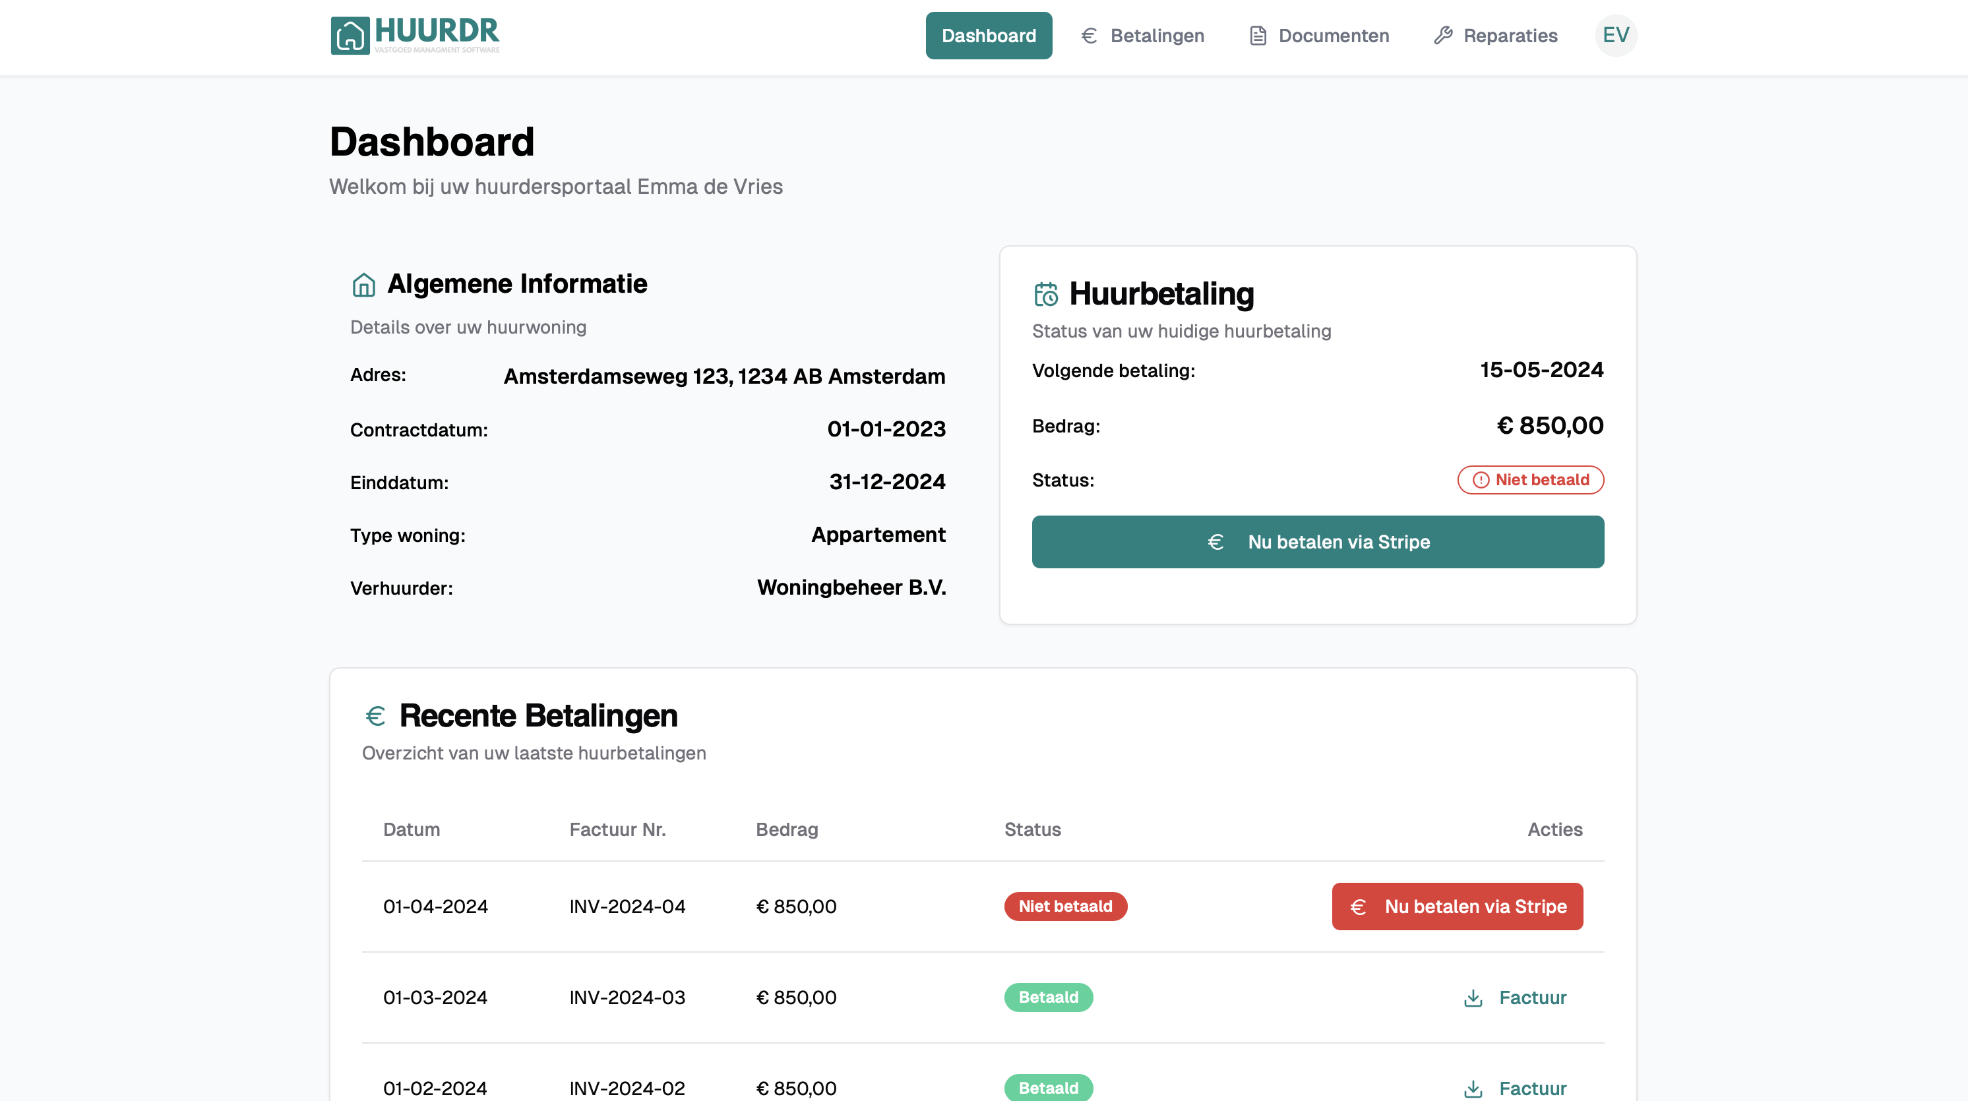Open the EV user avatar
This screenshot has width=1968, height=1101.
pos(1616,35)
